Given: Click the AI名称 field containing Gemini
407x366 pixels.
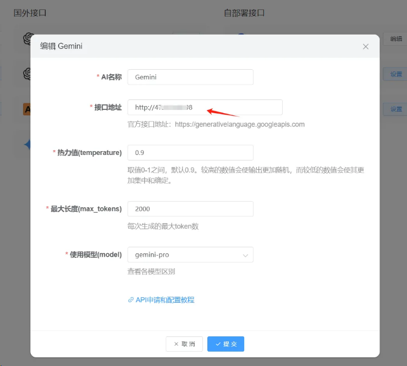Looking at the screenshot, I should pyautogui.click(x=190, y=77).
